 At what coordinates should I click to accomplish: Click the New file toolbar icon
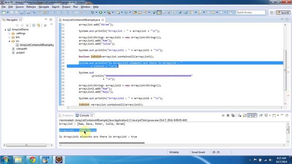pos(4,12)
